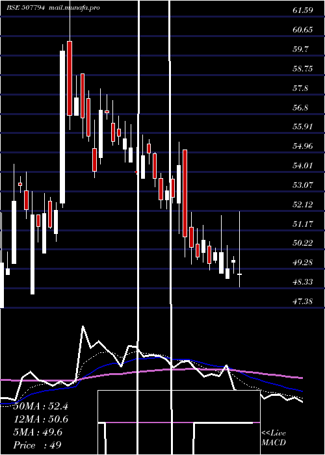
Task: Click the 58.75 price axis label
Action: point(303,69)
